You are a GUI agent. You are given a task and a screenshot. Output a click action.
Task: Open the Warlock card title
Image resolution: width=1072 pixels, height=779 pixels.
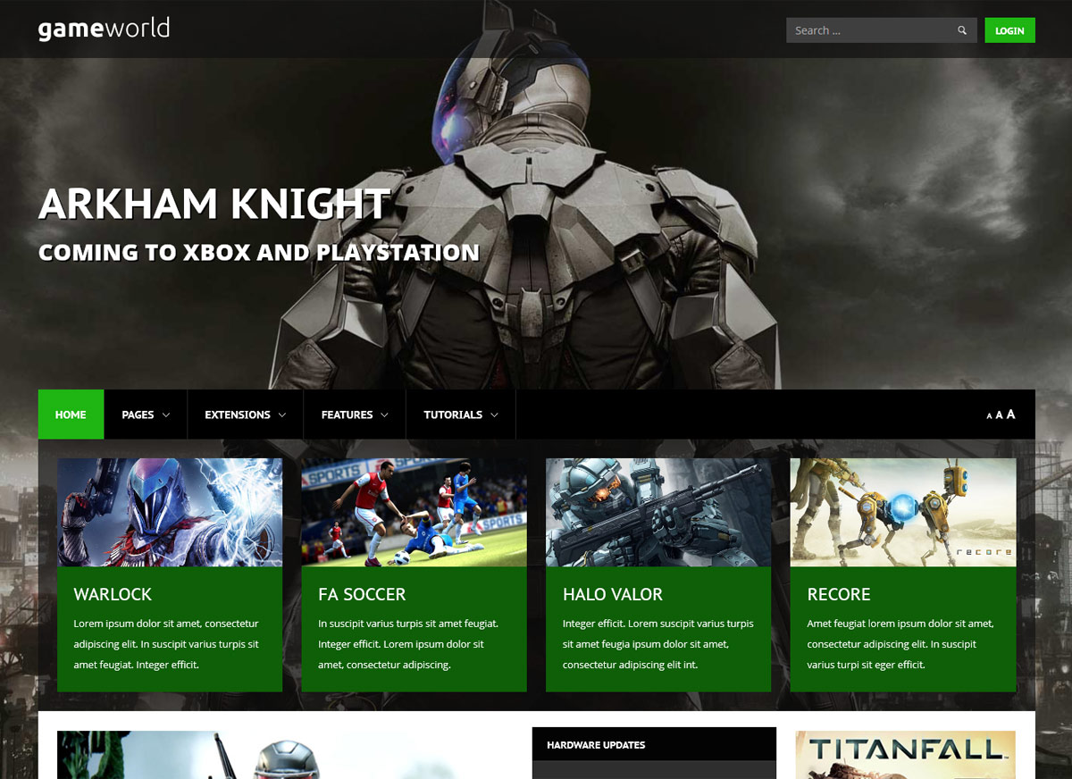[113, 594]
